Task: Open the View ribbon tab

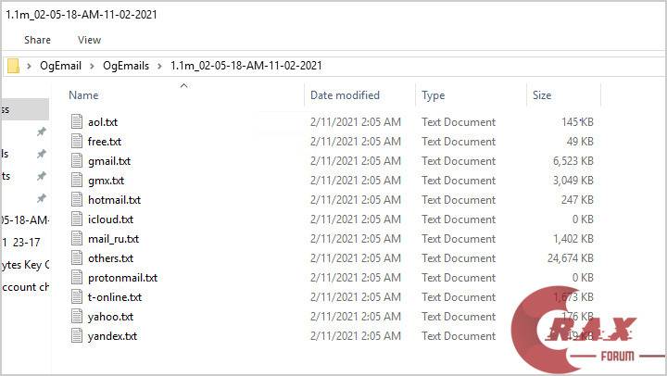Action: click(90, 40)
